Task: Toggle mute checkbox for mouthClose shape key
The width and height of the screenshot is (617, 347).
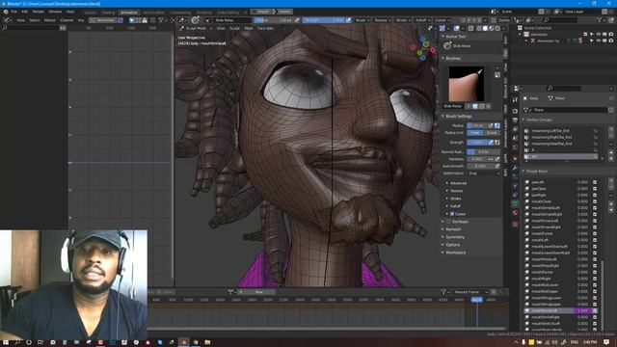Action: (x=595, y=201)
